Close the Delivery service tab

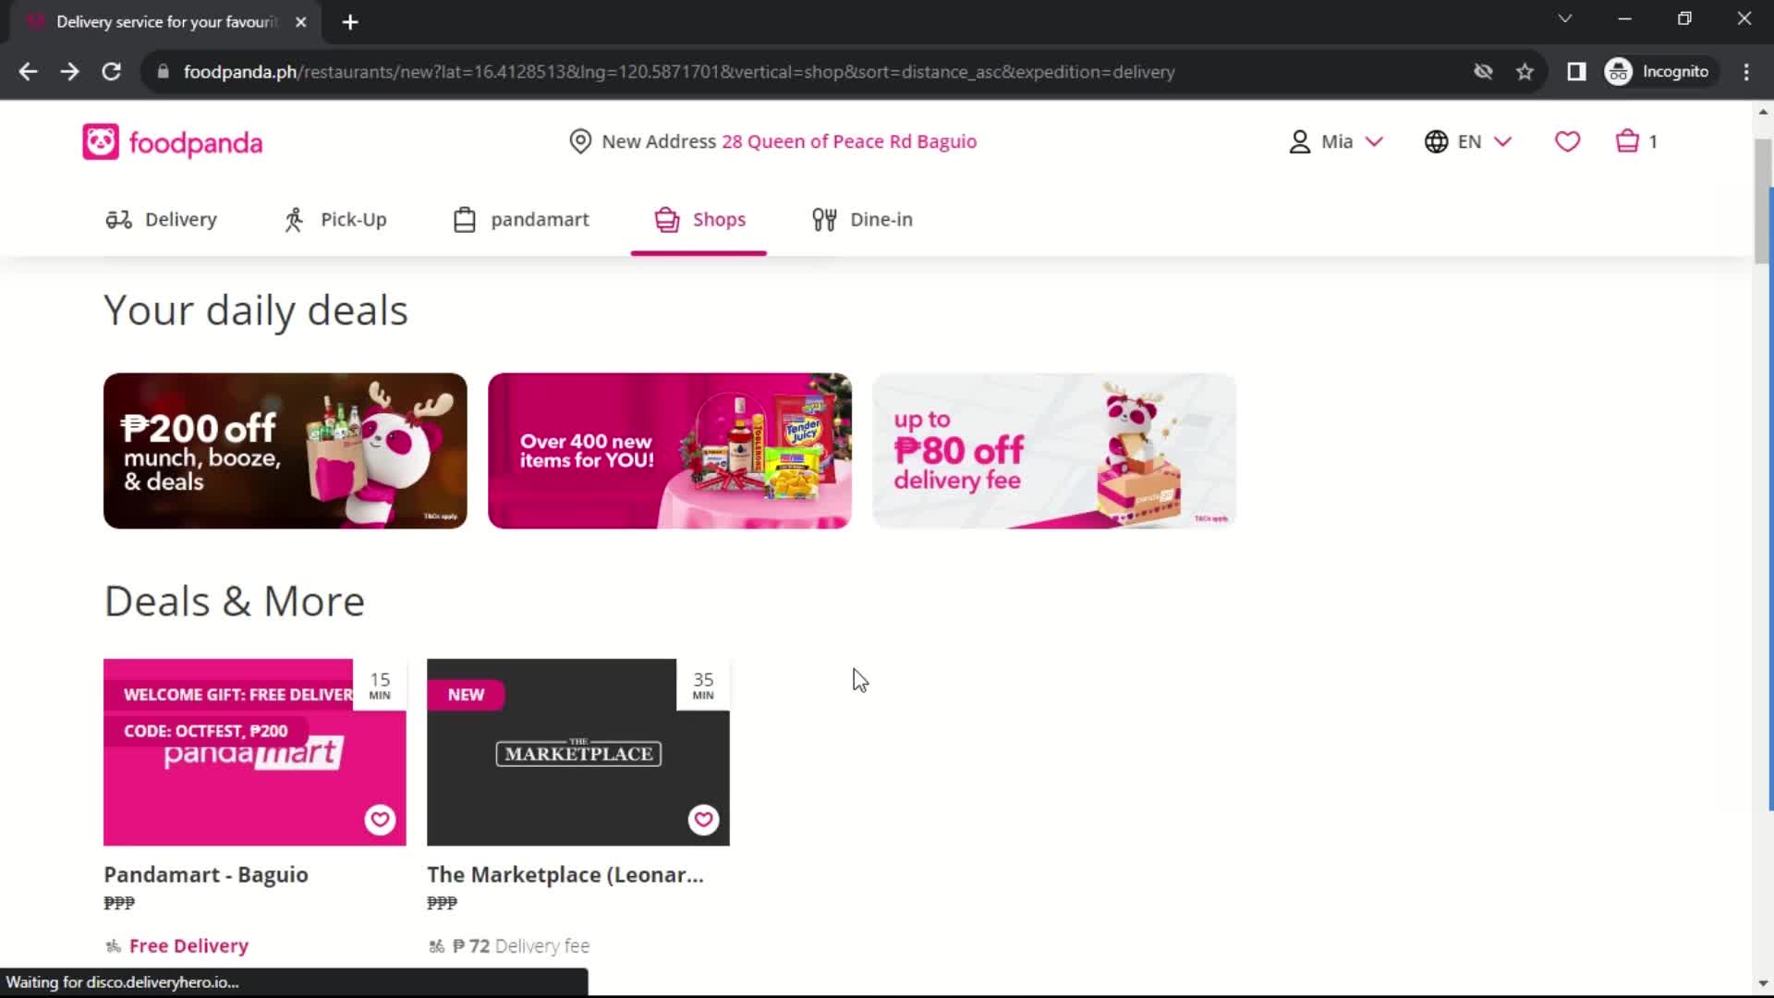(x=300, y=22)
